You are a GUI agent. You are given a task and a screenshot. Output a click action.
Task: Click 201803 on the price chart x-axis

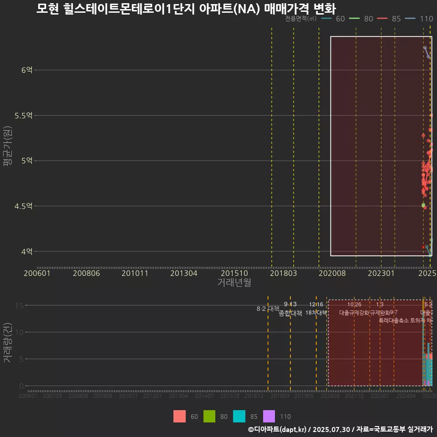[284, 273]
